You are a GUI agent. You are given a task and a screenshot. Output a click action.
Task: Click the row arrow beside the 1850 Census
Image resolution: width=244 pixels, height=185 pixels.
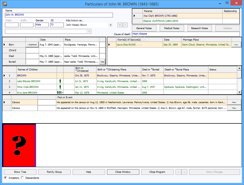pos(4,102)
